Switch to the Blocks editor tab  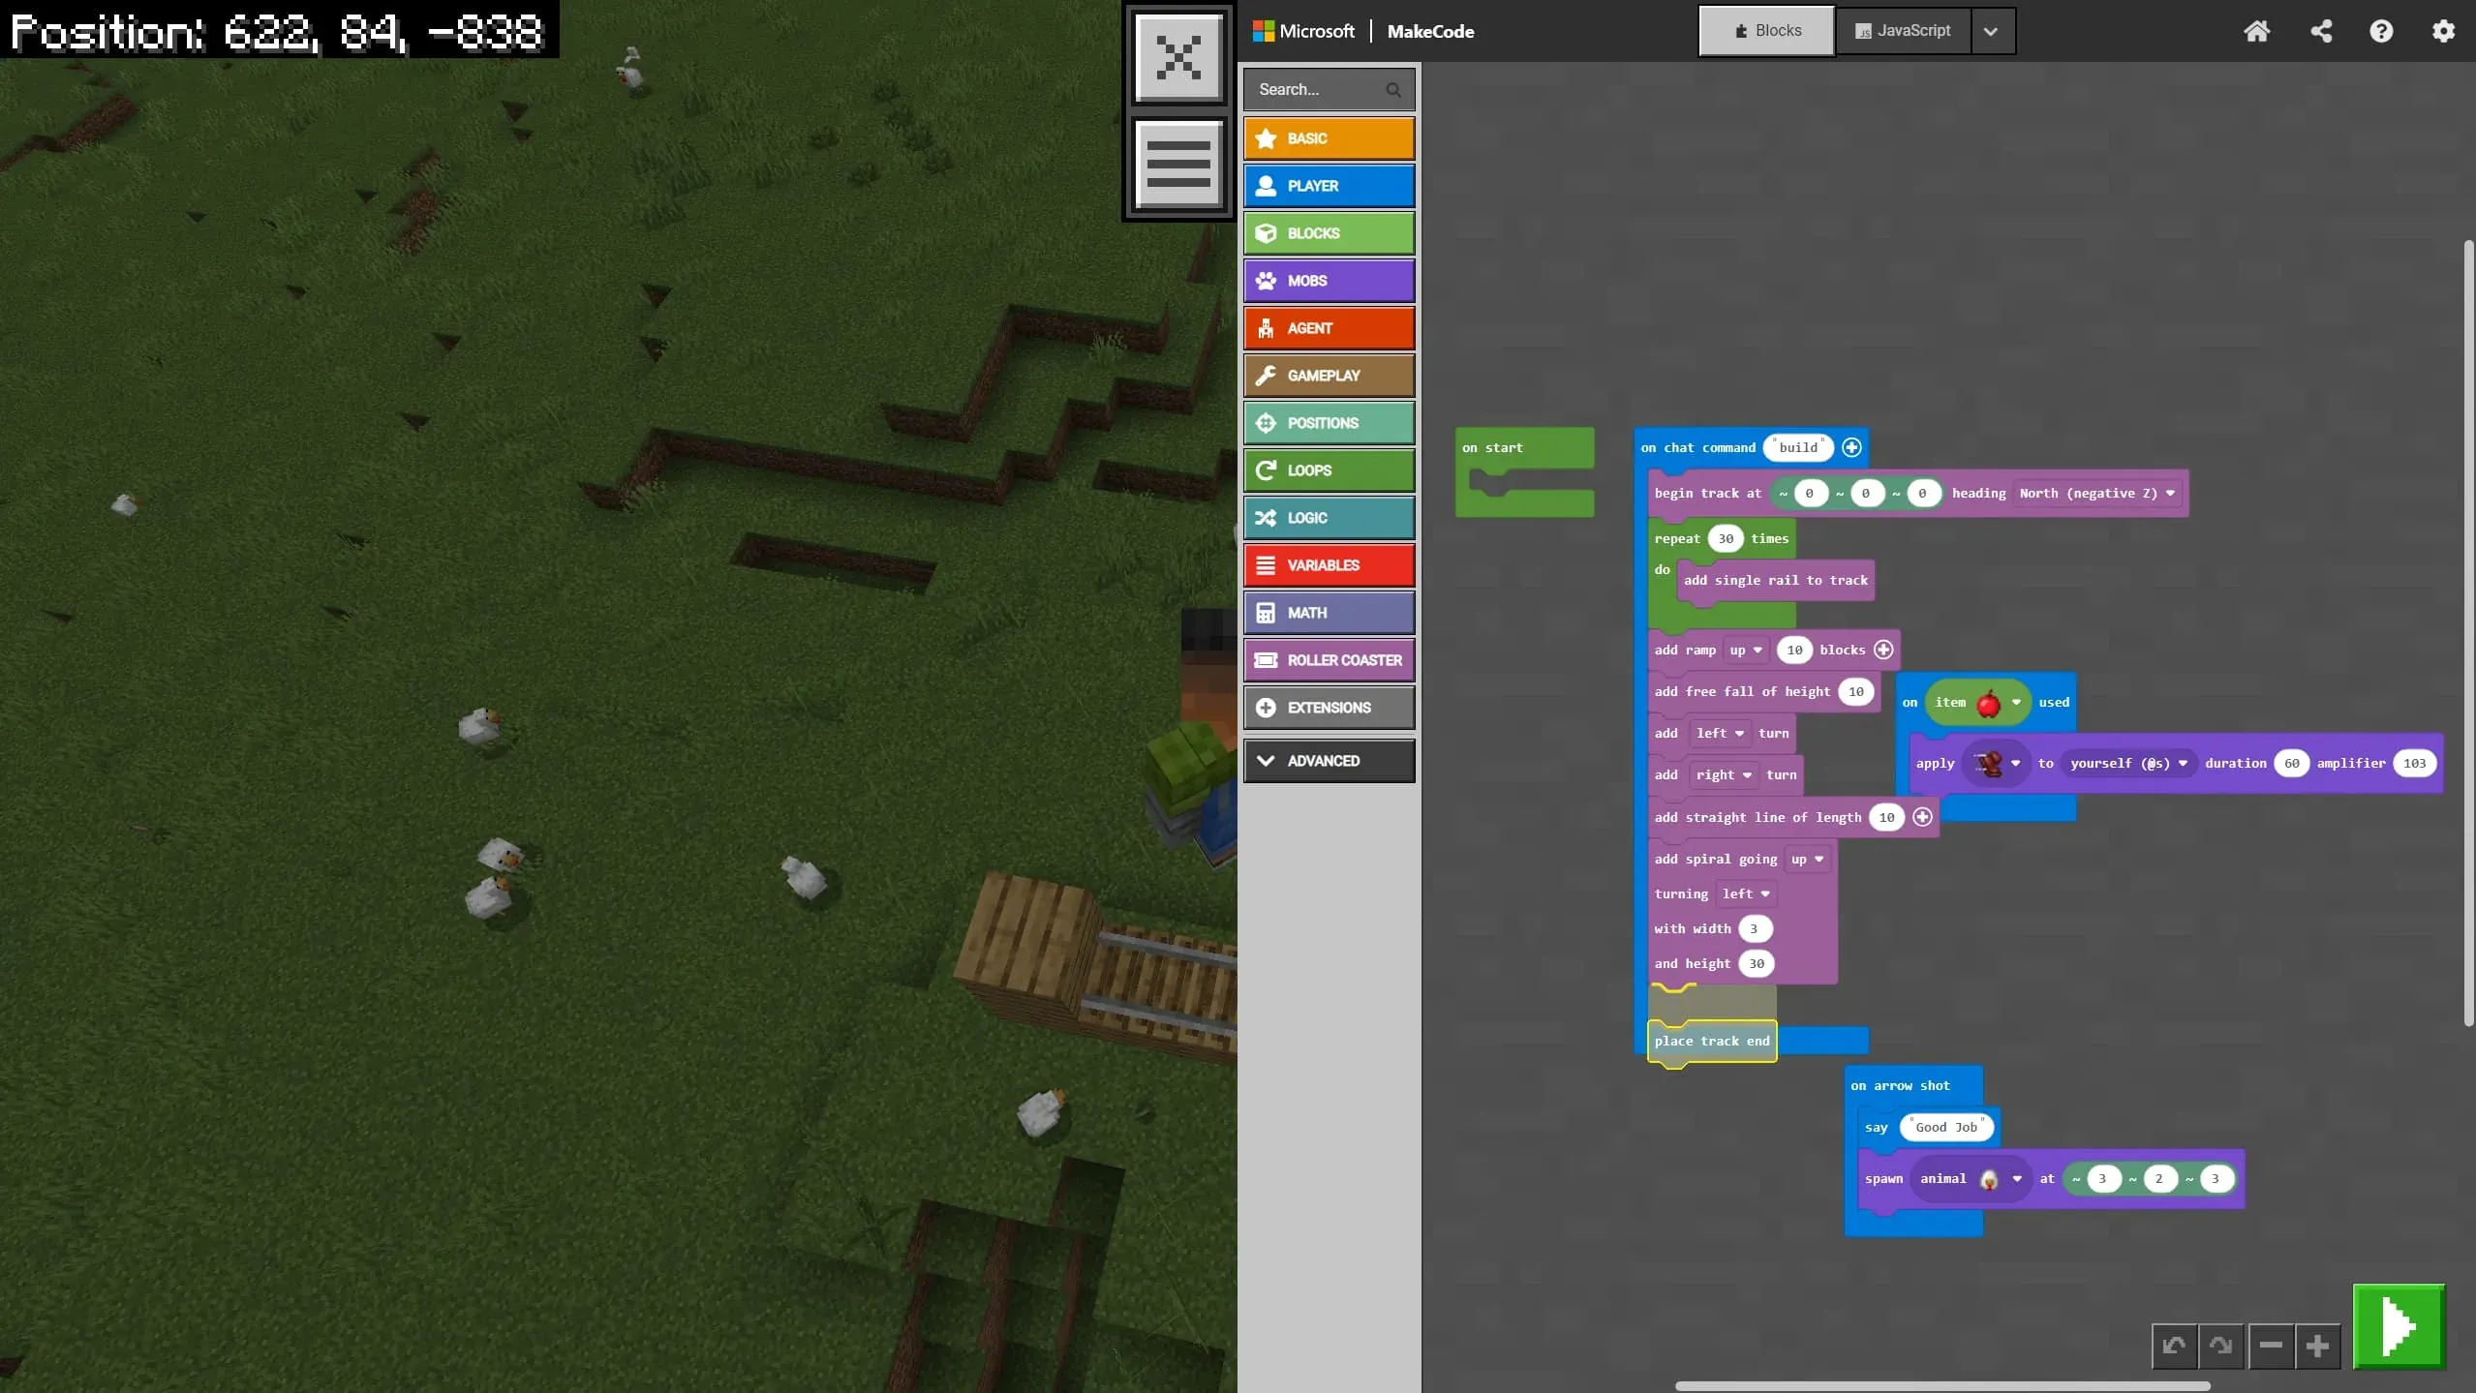click(x=1767, y=31)
